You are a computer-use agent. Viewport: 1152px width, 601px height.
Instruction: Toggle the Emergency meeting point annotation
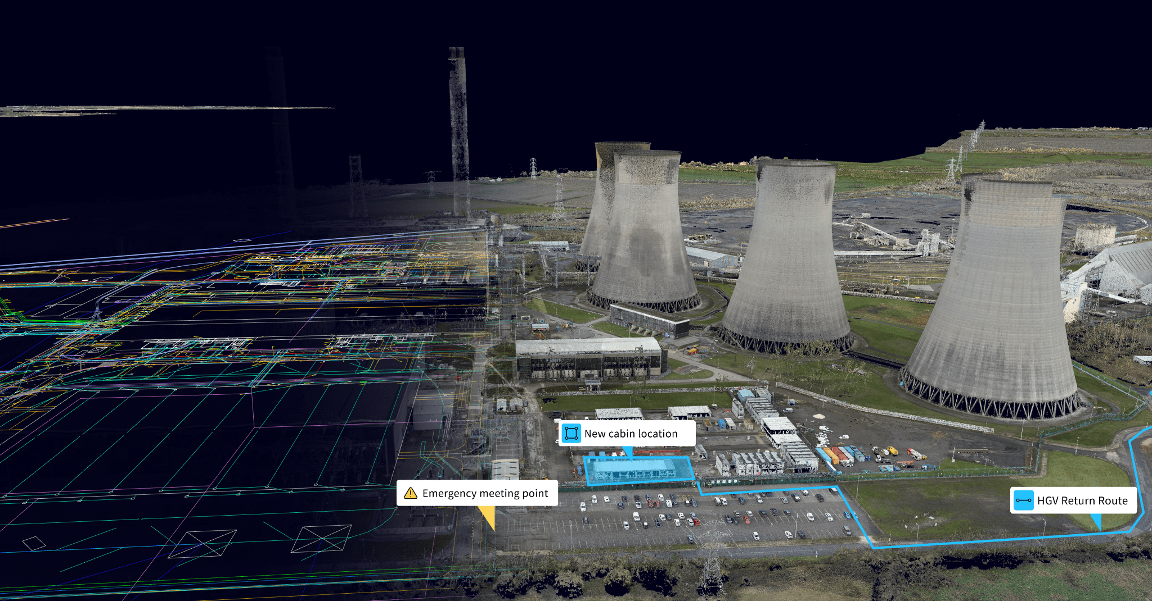tap(476, 493)
